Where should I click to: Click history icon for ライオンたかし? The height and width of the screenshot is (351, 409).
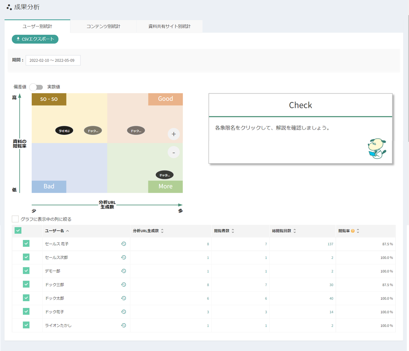click(x=123, y=325)
